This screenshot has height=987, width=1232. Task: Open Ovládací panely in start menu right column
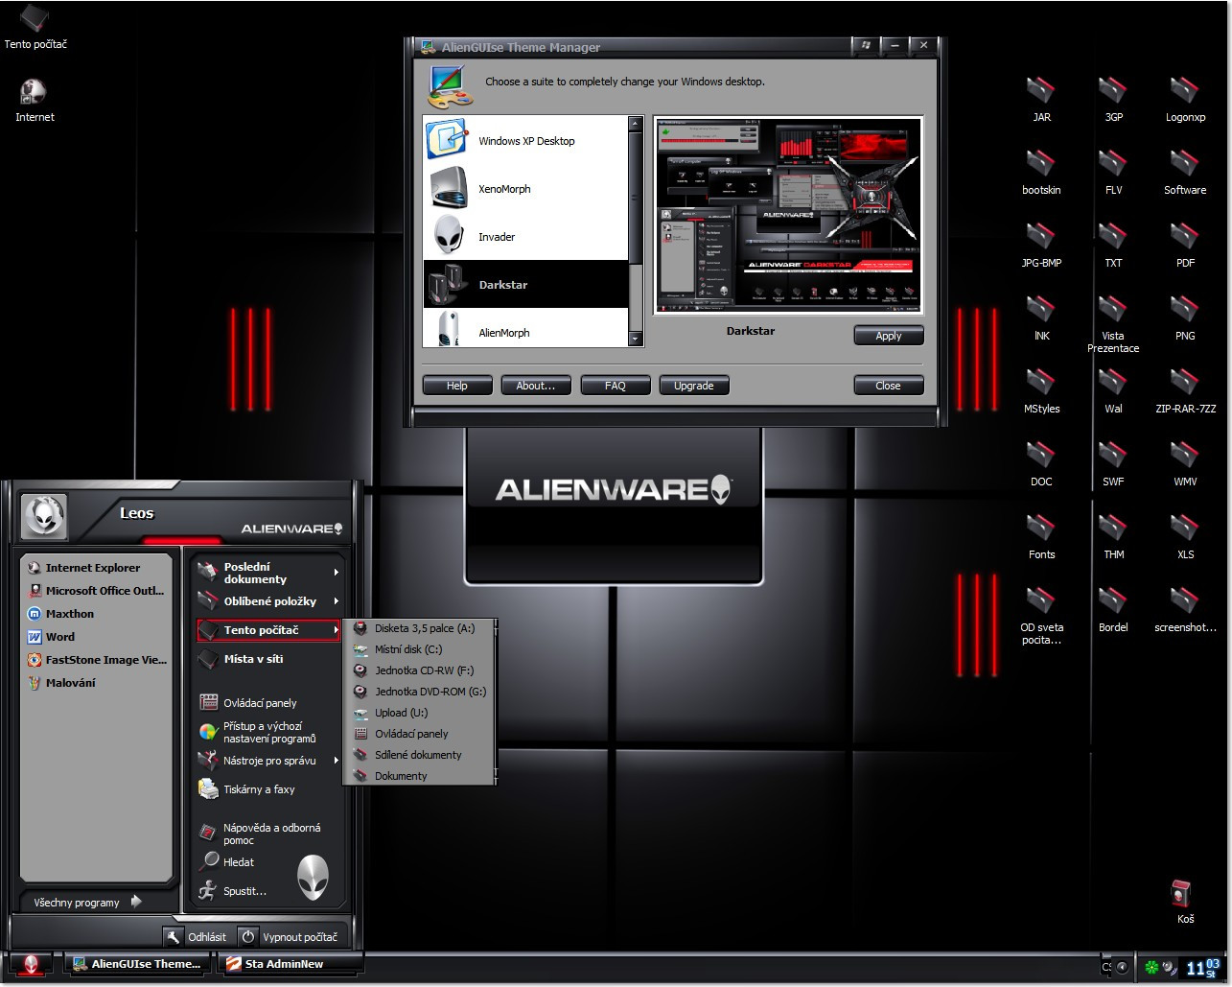pyautogui.click(x=269, y=702)
